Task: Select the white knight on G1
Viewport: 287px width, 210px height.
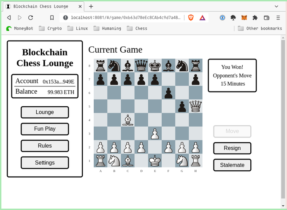Action: [182, 161]
